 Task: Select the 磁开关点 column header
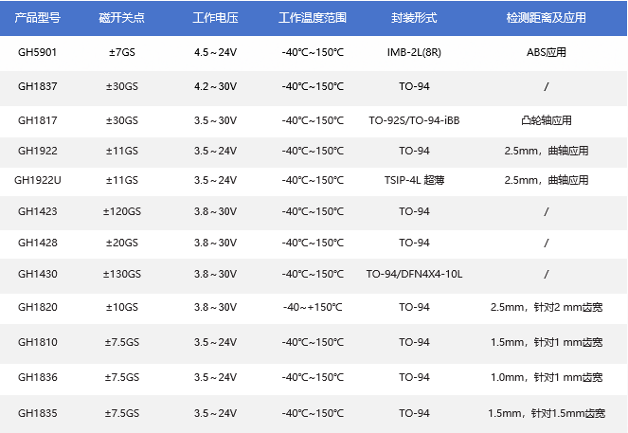pos(122,18)
